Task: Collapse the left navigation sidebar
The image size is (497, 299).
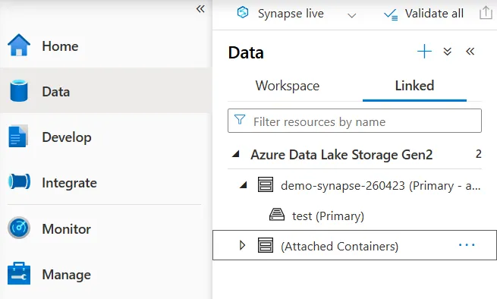Action: tap(200, 8)
